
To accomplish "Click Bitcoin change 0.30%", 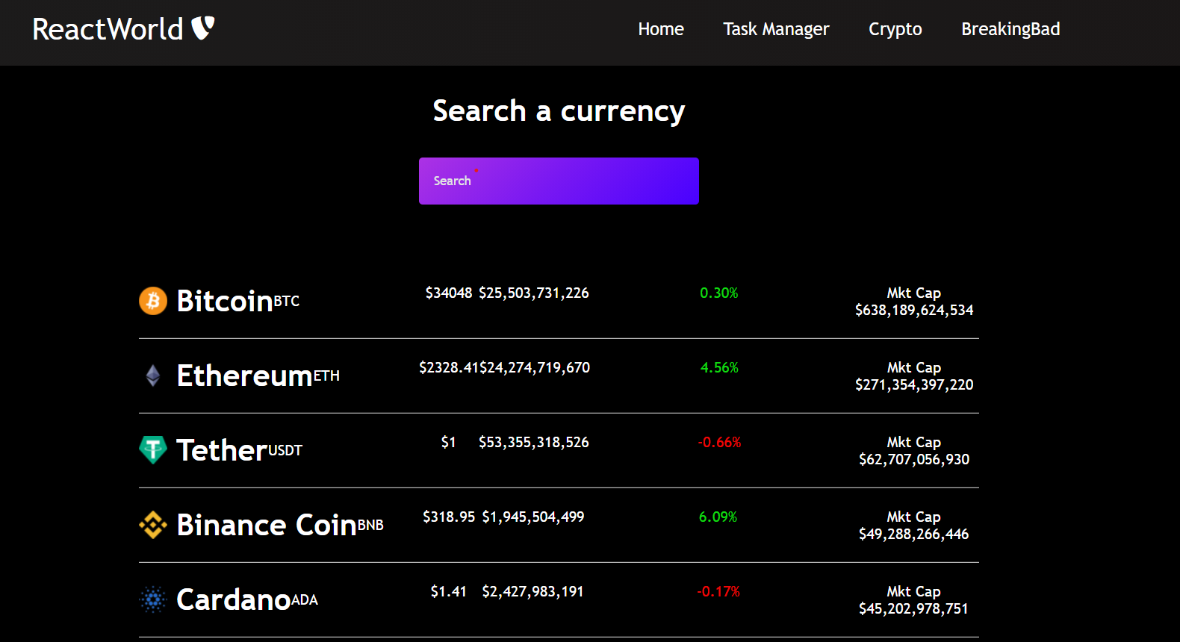I will tap(719, 293).
